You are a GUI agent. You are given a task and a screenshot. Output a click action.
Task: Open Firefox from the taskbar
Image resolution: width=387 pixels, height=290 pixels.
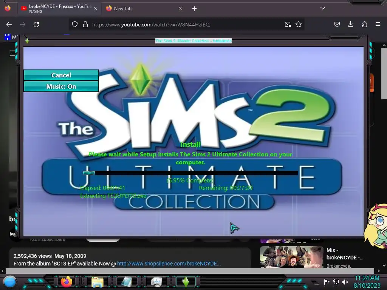click(67, 282)
